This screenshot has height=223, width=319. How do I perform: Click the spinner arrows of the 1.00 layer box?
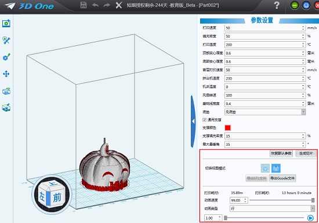[220, 218]
